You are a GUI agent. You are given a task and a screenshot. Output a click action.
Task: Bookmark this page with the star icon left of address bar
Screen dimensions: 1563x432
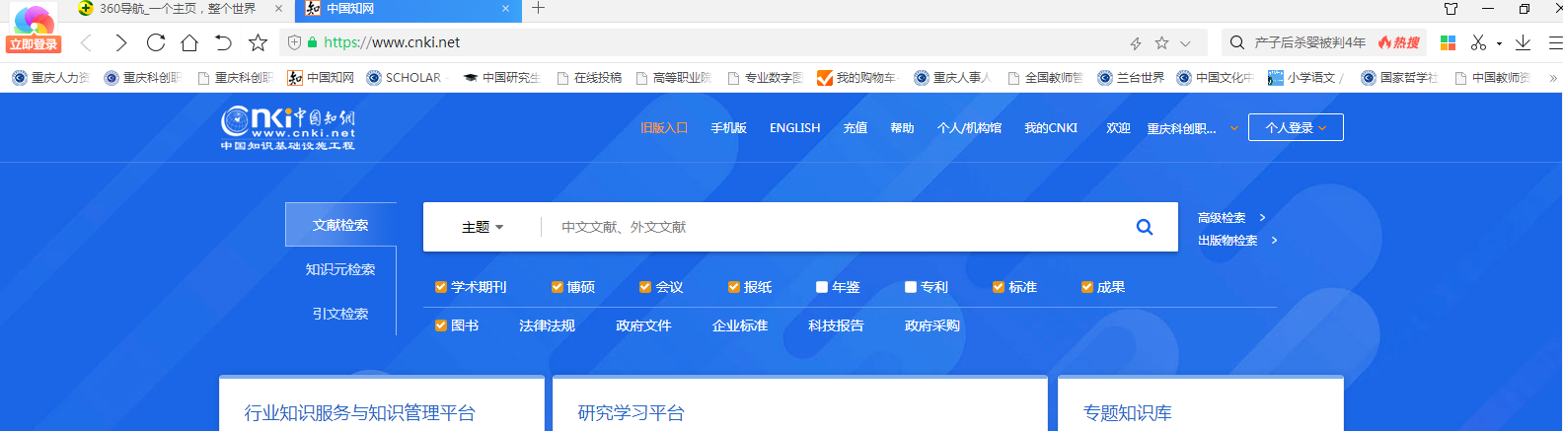click(x=258, y=42)
